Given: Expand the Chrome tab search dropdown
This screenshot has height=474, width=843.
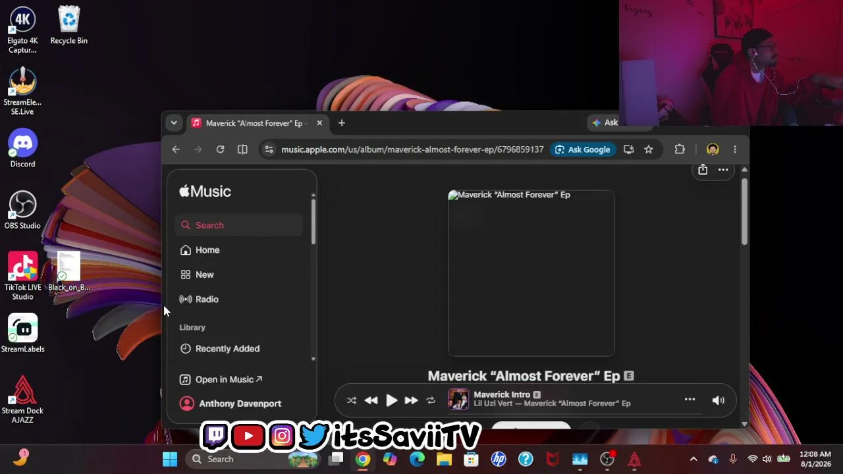Looking at the screenshot, I should click(174, 123).
